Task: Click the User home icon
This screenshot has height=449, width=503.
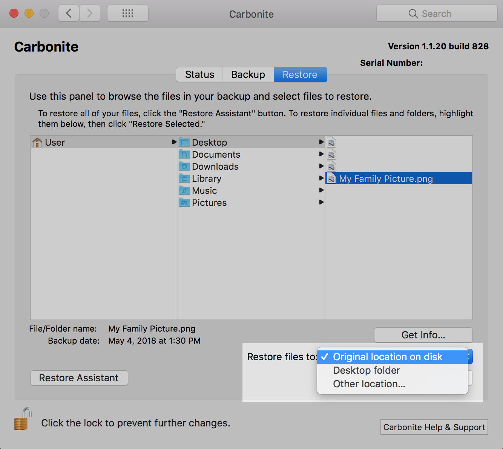Action: (x=37, y=142)
